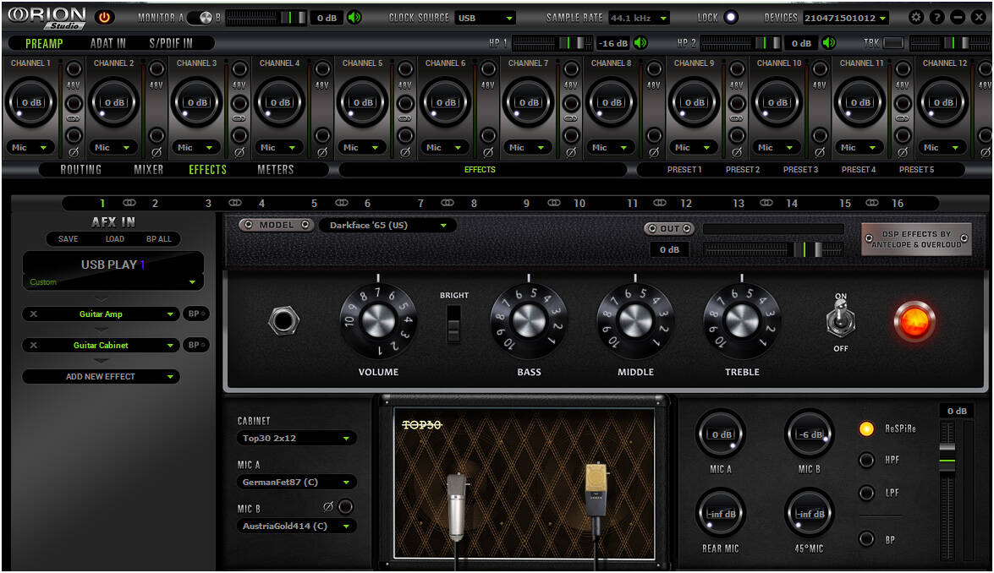
Task: Toggle cabinet BP bypass button
Action: 866,539
